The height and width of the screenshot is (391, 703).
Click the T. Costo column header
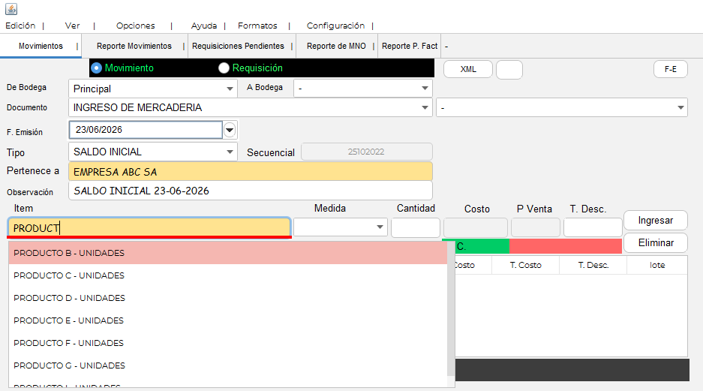[525, 265]
